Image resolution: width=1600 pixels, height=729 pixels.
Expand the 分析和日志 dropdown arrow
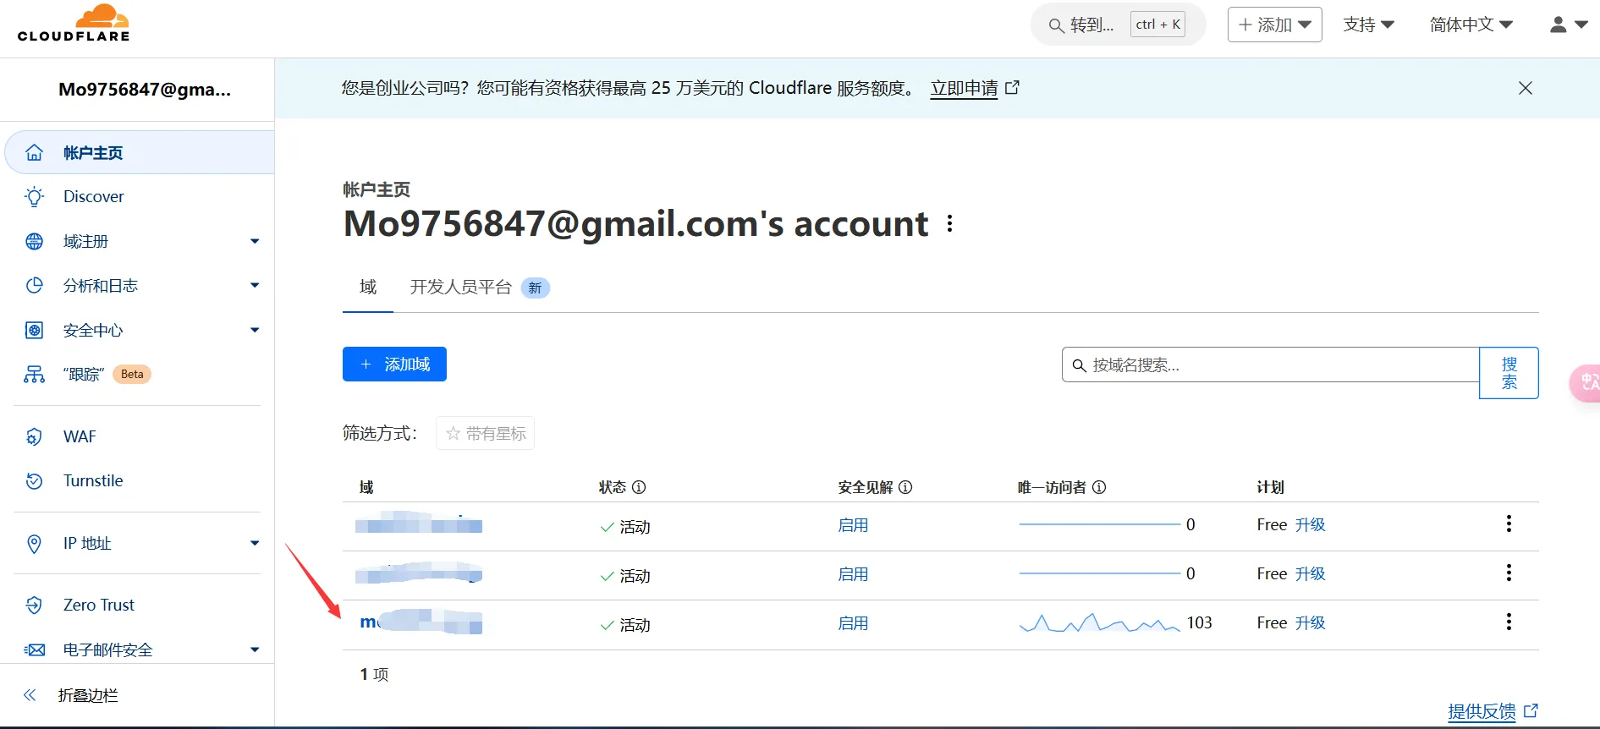click(255, 286)
